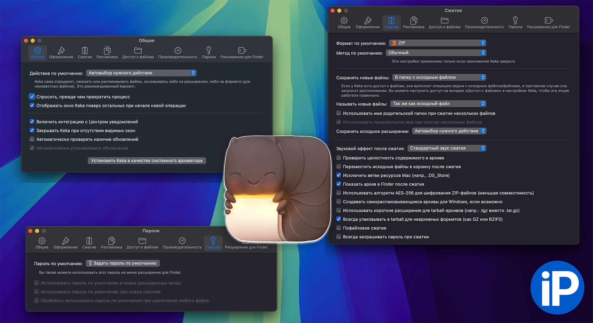Toggle Пофайловое сжатие checkbox
This screenshot has width=593, height=323.
click(339, 228)
